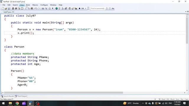Open document tab list dropdown arrow
Screen dimensions: 189x106
[x=186, y=11]
